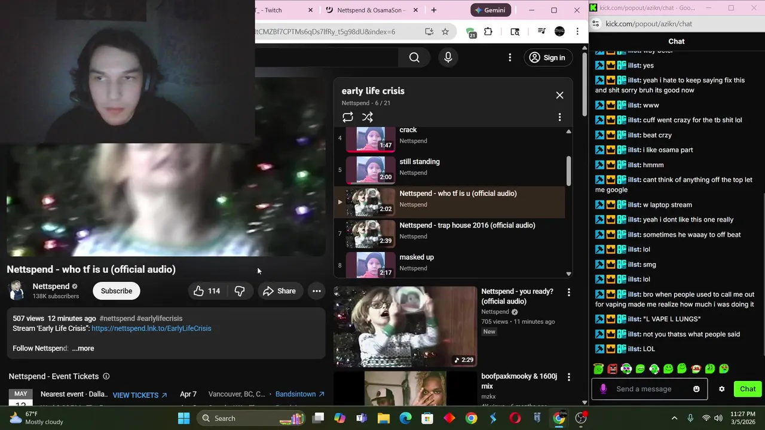
Task: Share the who tf is u video
Action: click(x=279, y=291)
